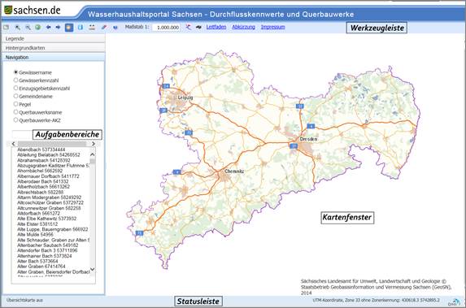
Task: Click the Maßstab scale input field
Action: 166,28
